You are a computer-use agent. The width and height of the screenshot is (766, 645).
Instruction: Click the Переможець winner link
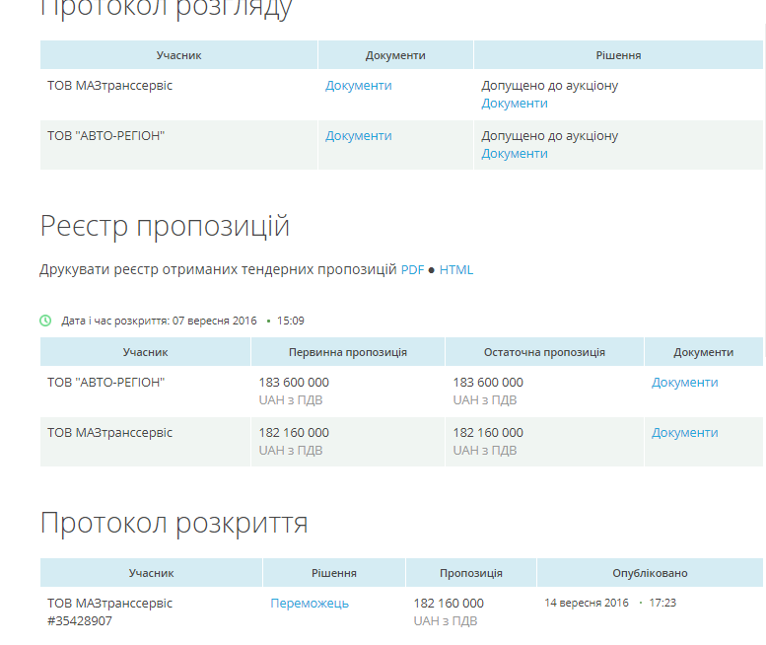[x=310, y=604]
